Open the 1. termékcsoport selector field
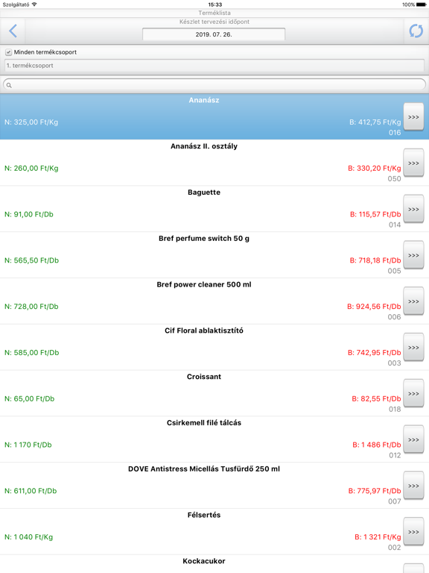This screenshot has height=573, width=429. 214,66
